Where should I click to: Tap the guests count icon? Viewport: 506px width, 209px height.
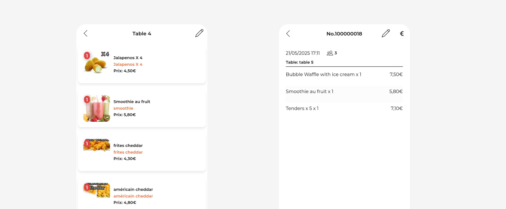[330, 53]
